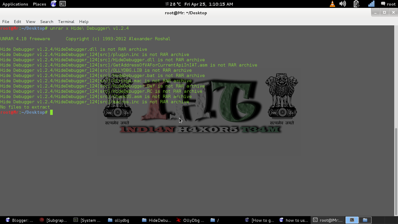Maximize the terminal window
The image size is (398, 224).
[x=385, y=13]
